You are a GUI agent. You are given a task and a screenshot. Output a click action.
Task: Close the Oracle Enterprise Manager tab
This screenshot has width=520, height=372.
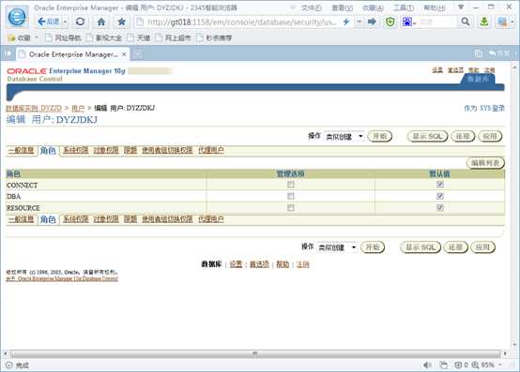pos(124,54)
